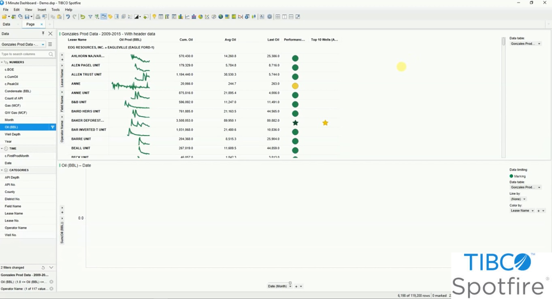Open the Insert menu

coord(42,10)
